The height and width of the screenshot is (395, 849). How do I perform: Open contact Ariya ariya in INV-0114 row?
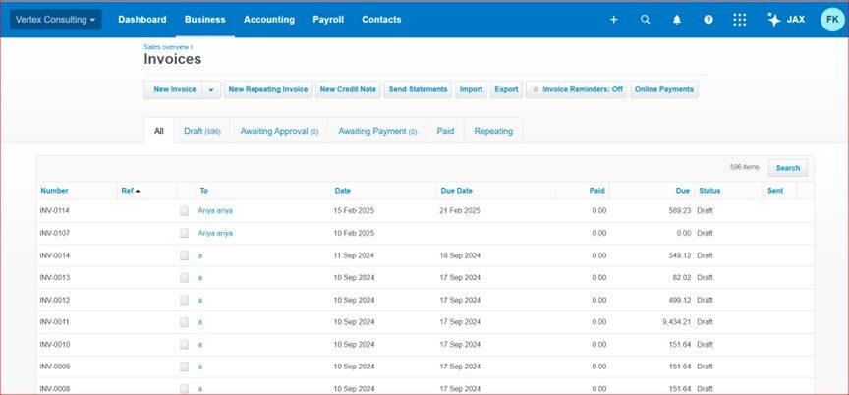pyautogui.click(x=215, y=211)
